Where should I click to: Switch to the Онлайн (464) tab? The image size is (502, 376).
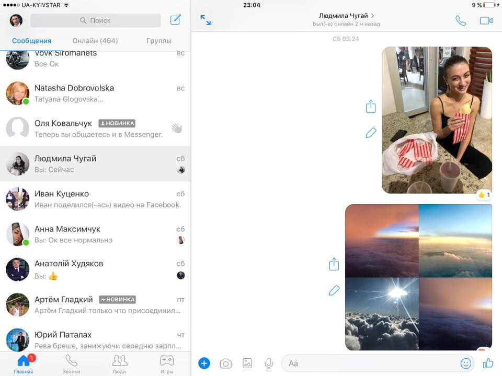95,41
